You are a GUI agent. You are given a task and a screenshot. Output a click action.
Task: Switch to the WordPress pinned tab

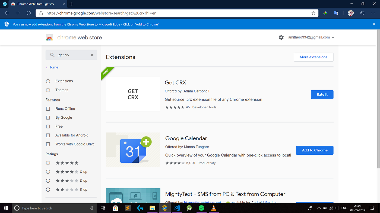point(5,4)
